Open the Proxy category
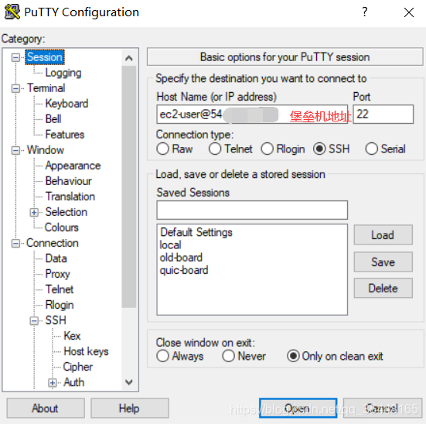 pyautogui.click(x=57, y=274)
